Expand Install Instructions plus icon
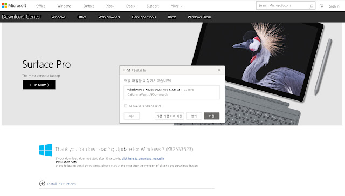Screen dimensions: 345x196 click(42, 184)
